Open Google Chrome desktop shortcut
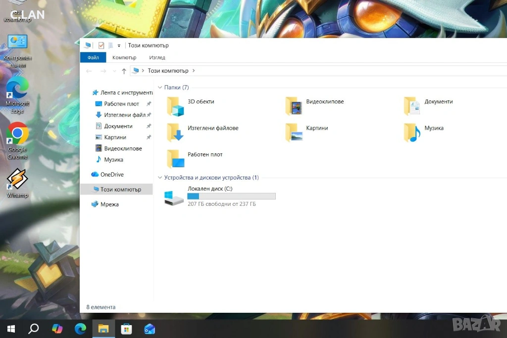This screenshot has width=507, height=338. 17,134
